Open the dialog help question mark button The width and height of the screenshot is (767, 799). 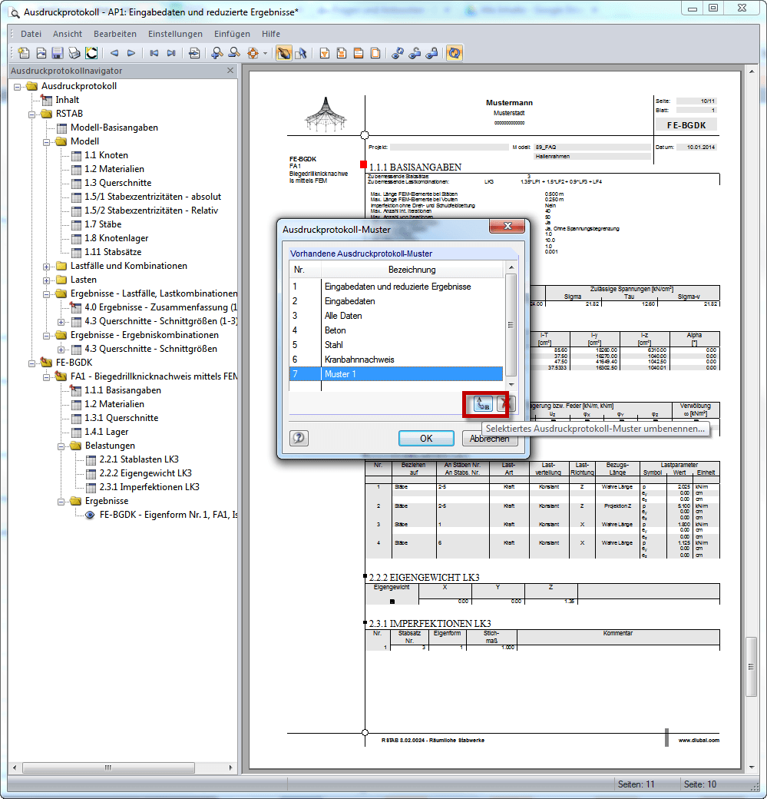[x=299, y=438]
